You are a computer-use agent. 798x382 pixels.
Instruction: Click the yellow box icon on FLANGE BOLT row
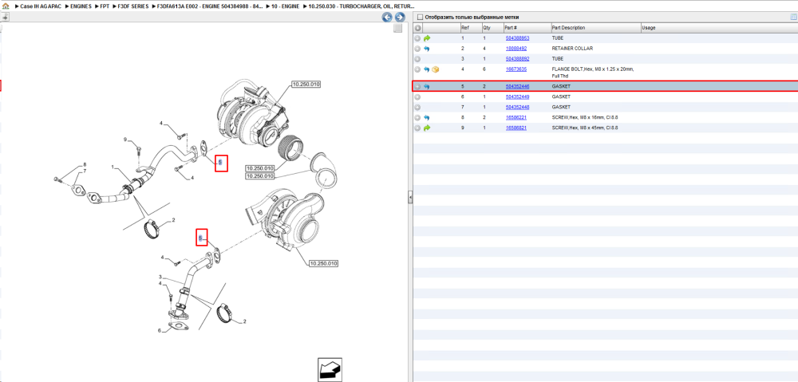pyautogui.click(x=435, y=69)
